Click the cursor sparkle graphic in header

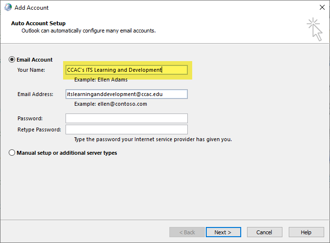[314, 29]
